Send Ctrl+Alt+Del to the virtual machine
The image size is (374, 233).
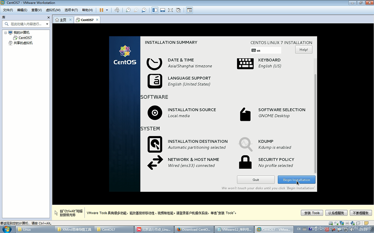[x=117, y=10]
